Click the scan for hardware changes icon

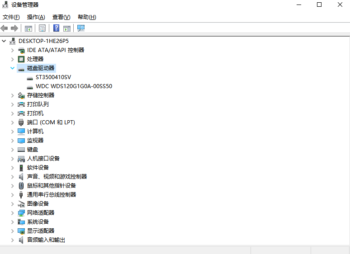tap(81, 28)
